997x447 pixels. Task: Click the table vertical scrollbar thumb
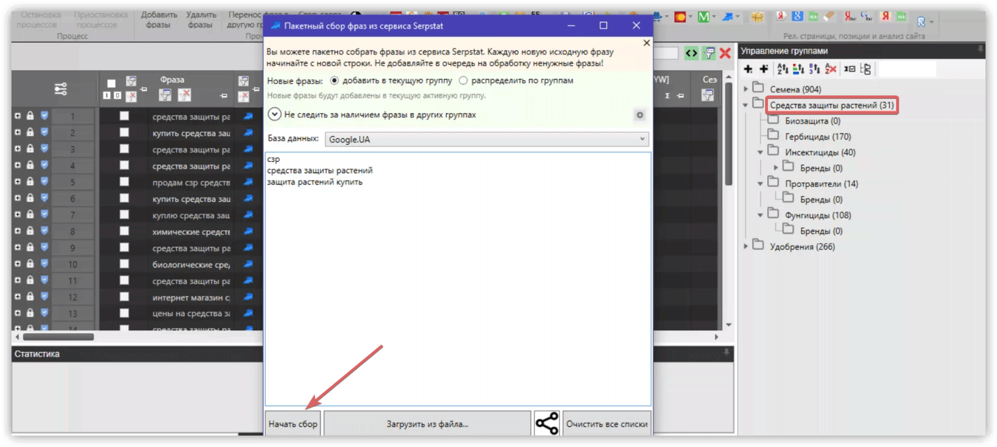click(728, 134)
